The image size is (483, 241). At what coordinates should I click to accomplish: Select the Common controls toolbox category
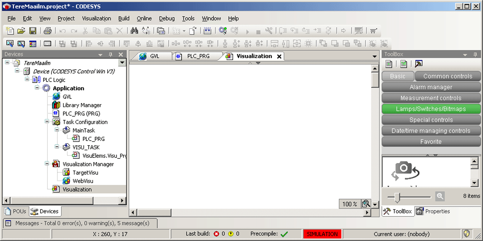(448, 76)
